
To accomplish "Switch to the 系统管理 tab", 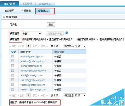I will 27,4.
